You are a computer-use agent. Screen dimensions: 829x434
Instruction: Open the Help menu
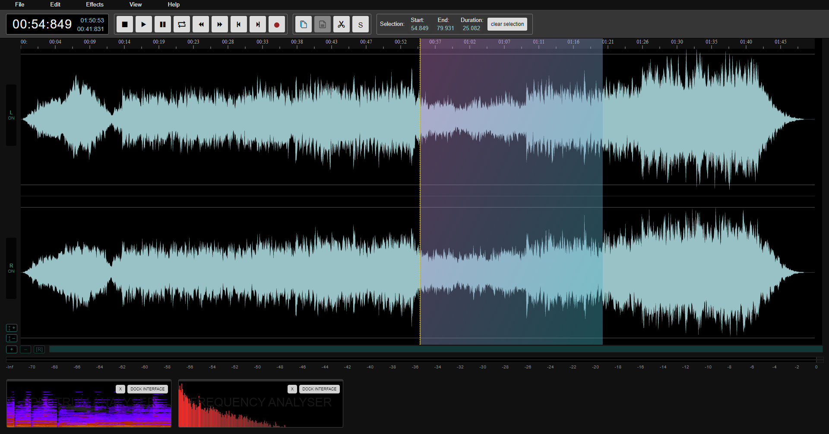[x=174, y=4]
